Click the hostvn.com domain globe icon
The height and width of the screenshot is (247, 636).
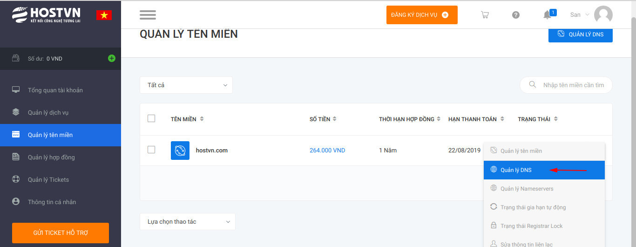(x=180, y=151)
